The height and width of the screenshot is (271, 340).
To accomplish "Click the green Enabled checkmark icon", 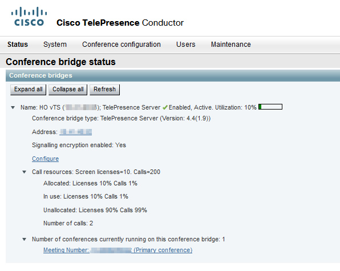I will [165, 107].
